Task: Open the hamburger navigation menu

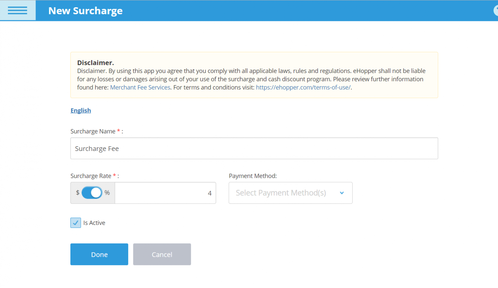Action: [18, 11]
